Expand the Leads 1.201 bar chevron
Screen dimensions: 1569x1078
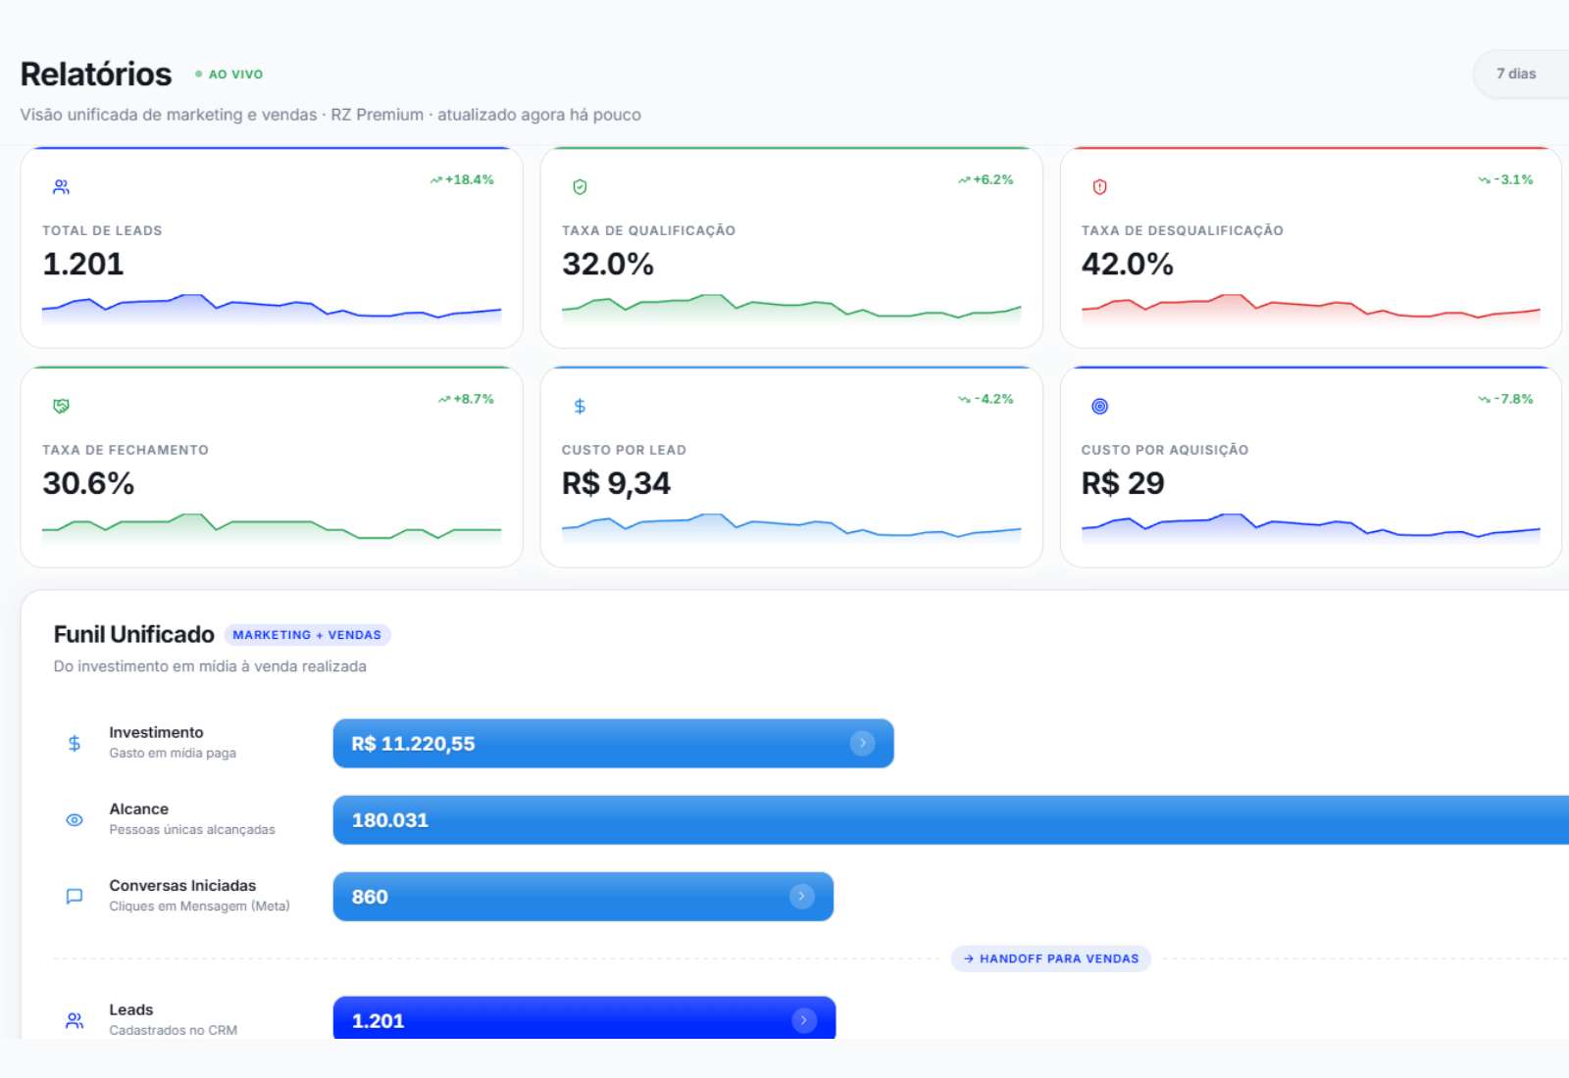click(804, 1020)
